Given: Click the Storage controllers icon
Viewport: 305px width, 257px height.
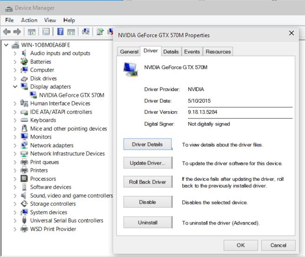Looking at the screenshot, I should coord(24,204).
